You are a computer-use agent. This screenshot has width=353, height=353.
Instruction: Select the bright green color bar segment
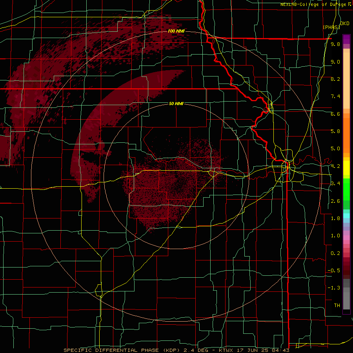pos(346,189)
